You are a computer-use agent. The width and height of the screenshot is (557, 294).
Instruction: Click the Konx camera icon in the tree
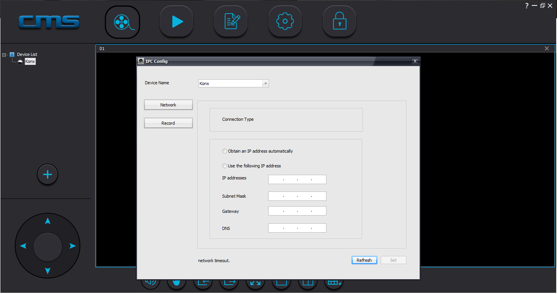(x=20, y=62)
